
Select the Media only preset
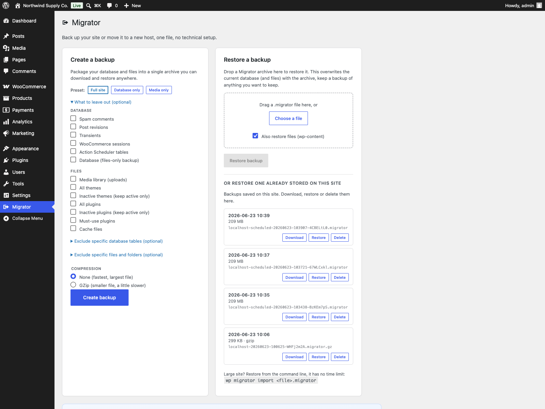(x=159, y=90)
